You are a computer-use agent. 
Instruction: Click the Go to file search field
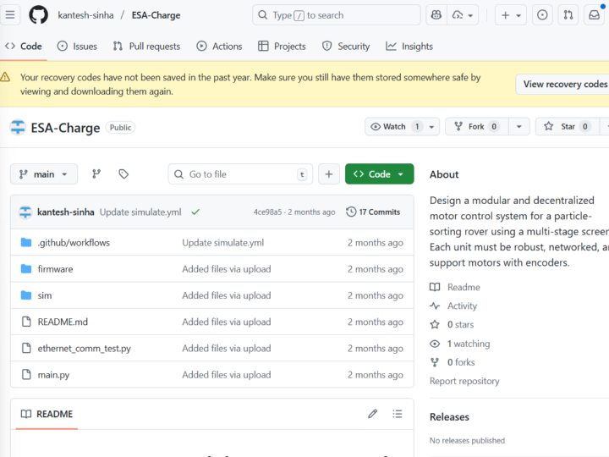(240, 174)
